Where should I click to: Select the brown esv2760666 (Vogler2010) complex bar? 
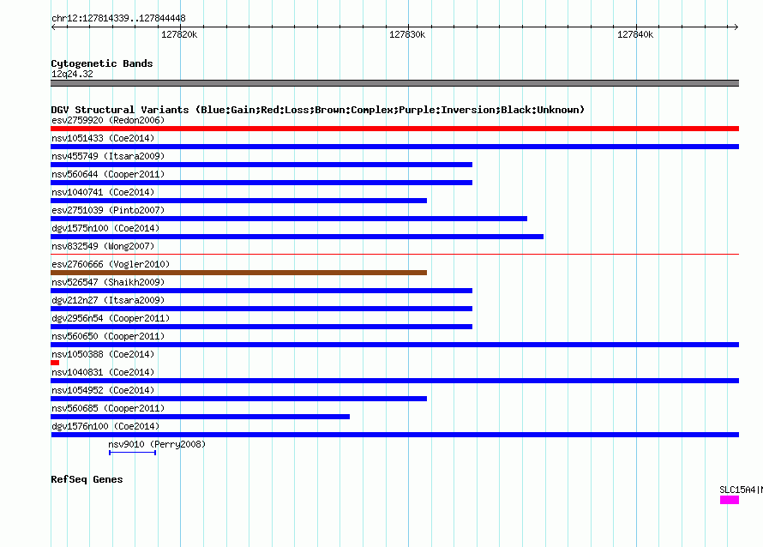tap(239, 273)
